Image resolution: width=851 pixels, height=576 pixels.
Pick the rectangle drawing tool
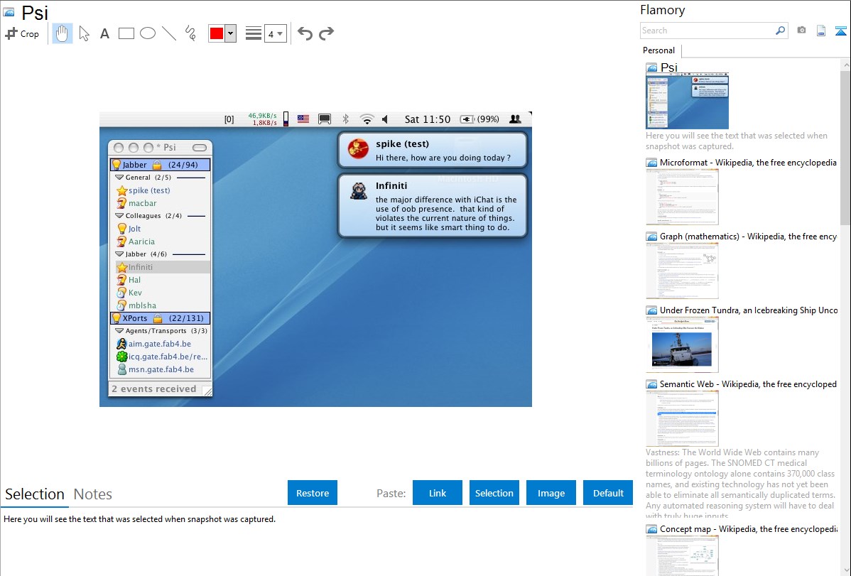[126, 33]
